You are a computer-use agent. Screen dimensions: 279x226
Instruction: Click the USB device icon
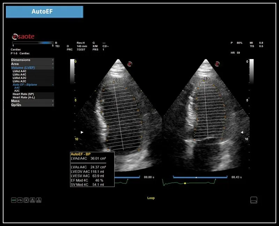pos(20,200)
